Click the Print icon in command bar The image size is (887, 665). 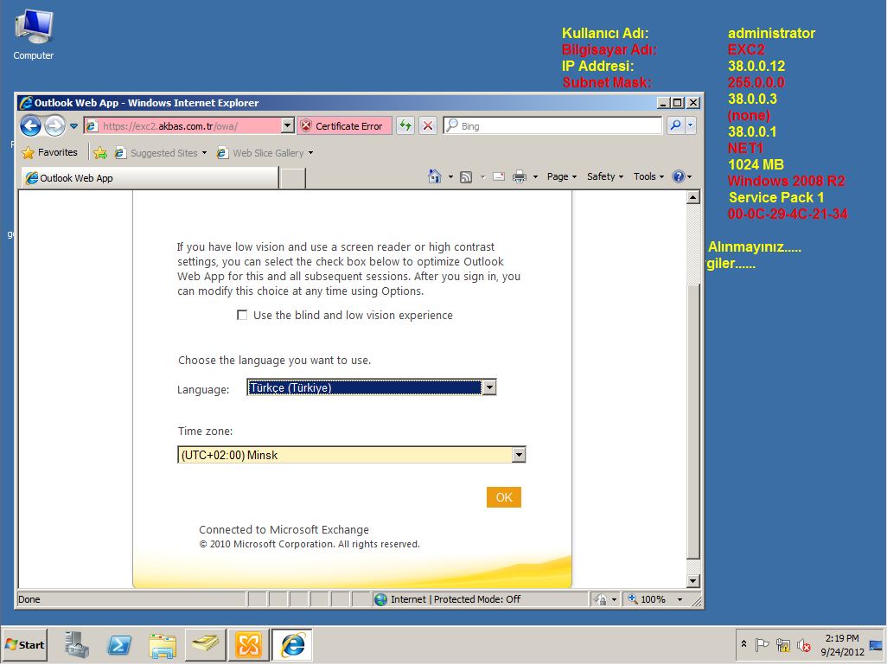coord(520,177)
